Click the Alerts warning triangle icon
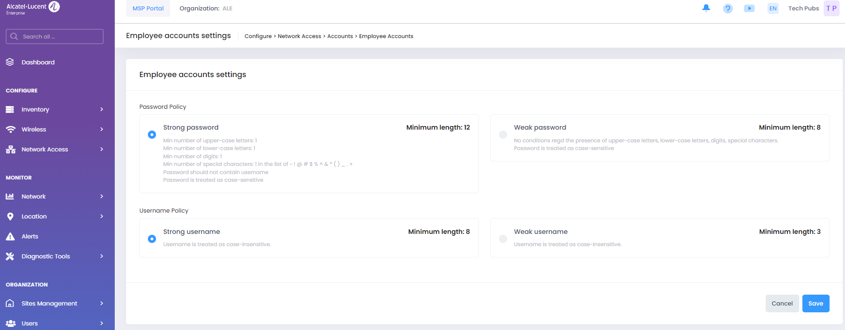 [10, 236]
